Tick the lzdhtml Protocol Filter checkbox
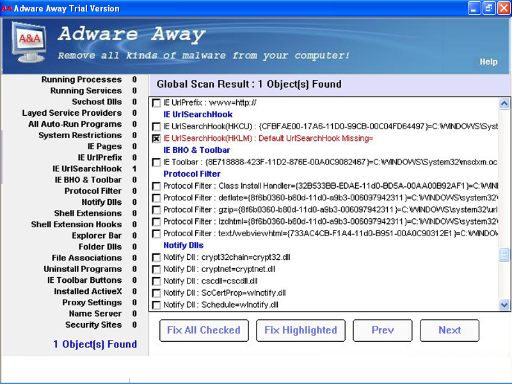512x384 pixels. [x=156, y=221]
